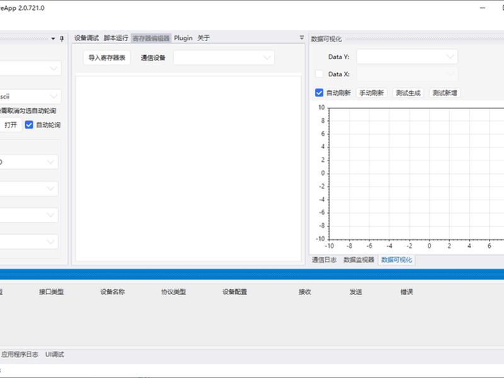Click the 协议类型 column header

click(174, 292)
